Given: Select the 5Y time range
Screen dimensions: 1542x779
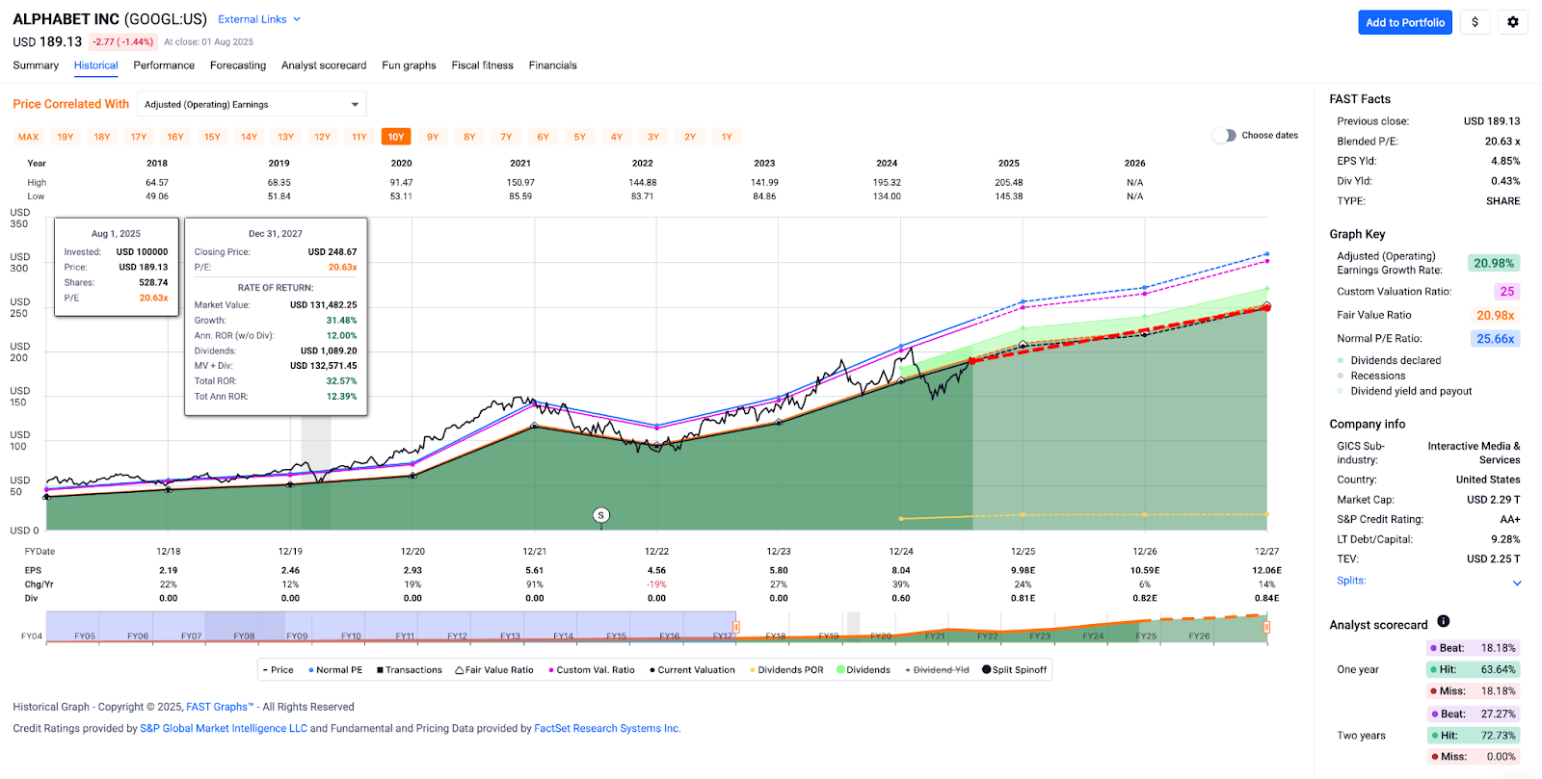Looking at the screenshot, I should (579, 137).
